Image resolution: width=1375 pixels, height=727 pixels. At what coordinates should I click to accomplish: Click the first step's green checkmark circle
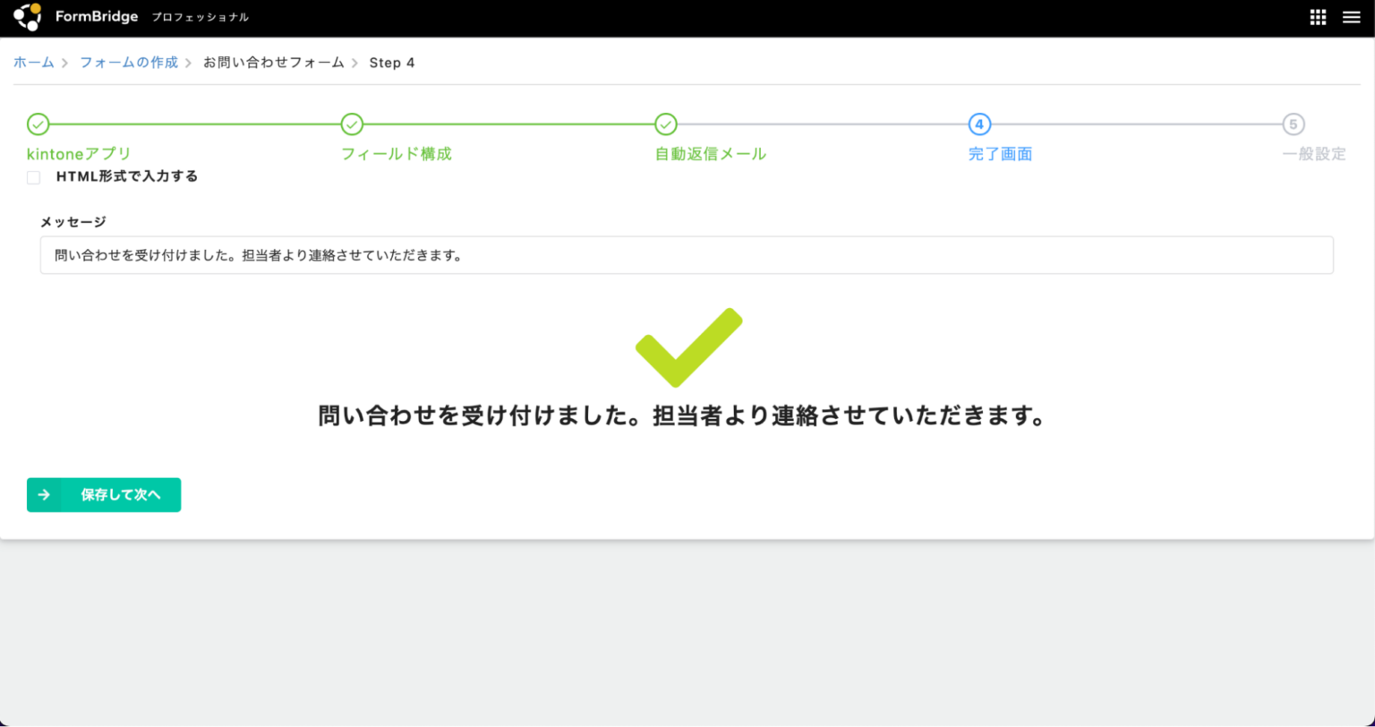coord(38,124)
